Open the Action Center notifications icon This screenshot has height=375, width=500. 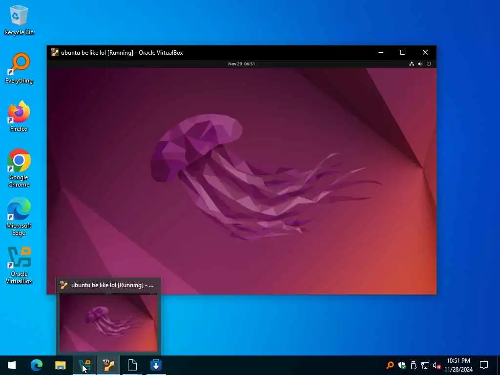[x=484, y=365]
